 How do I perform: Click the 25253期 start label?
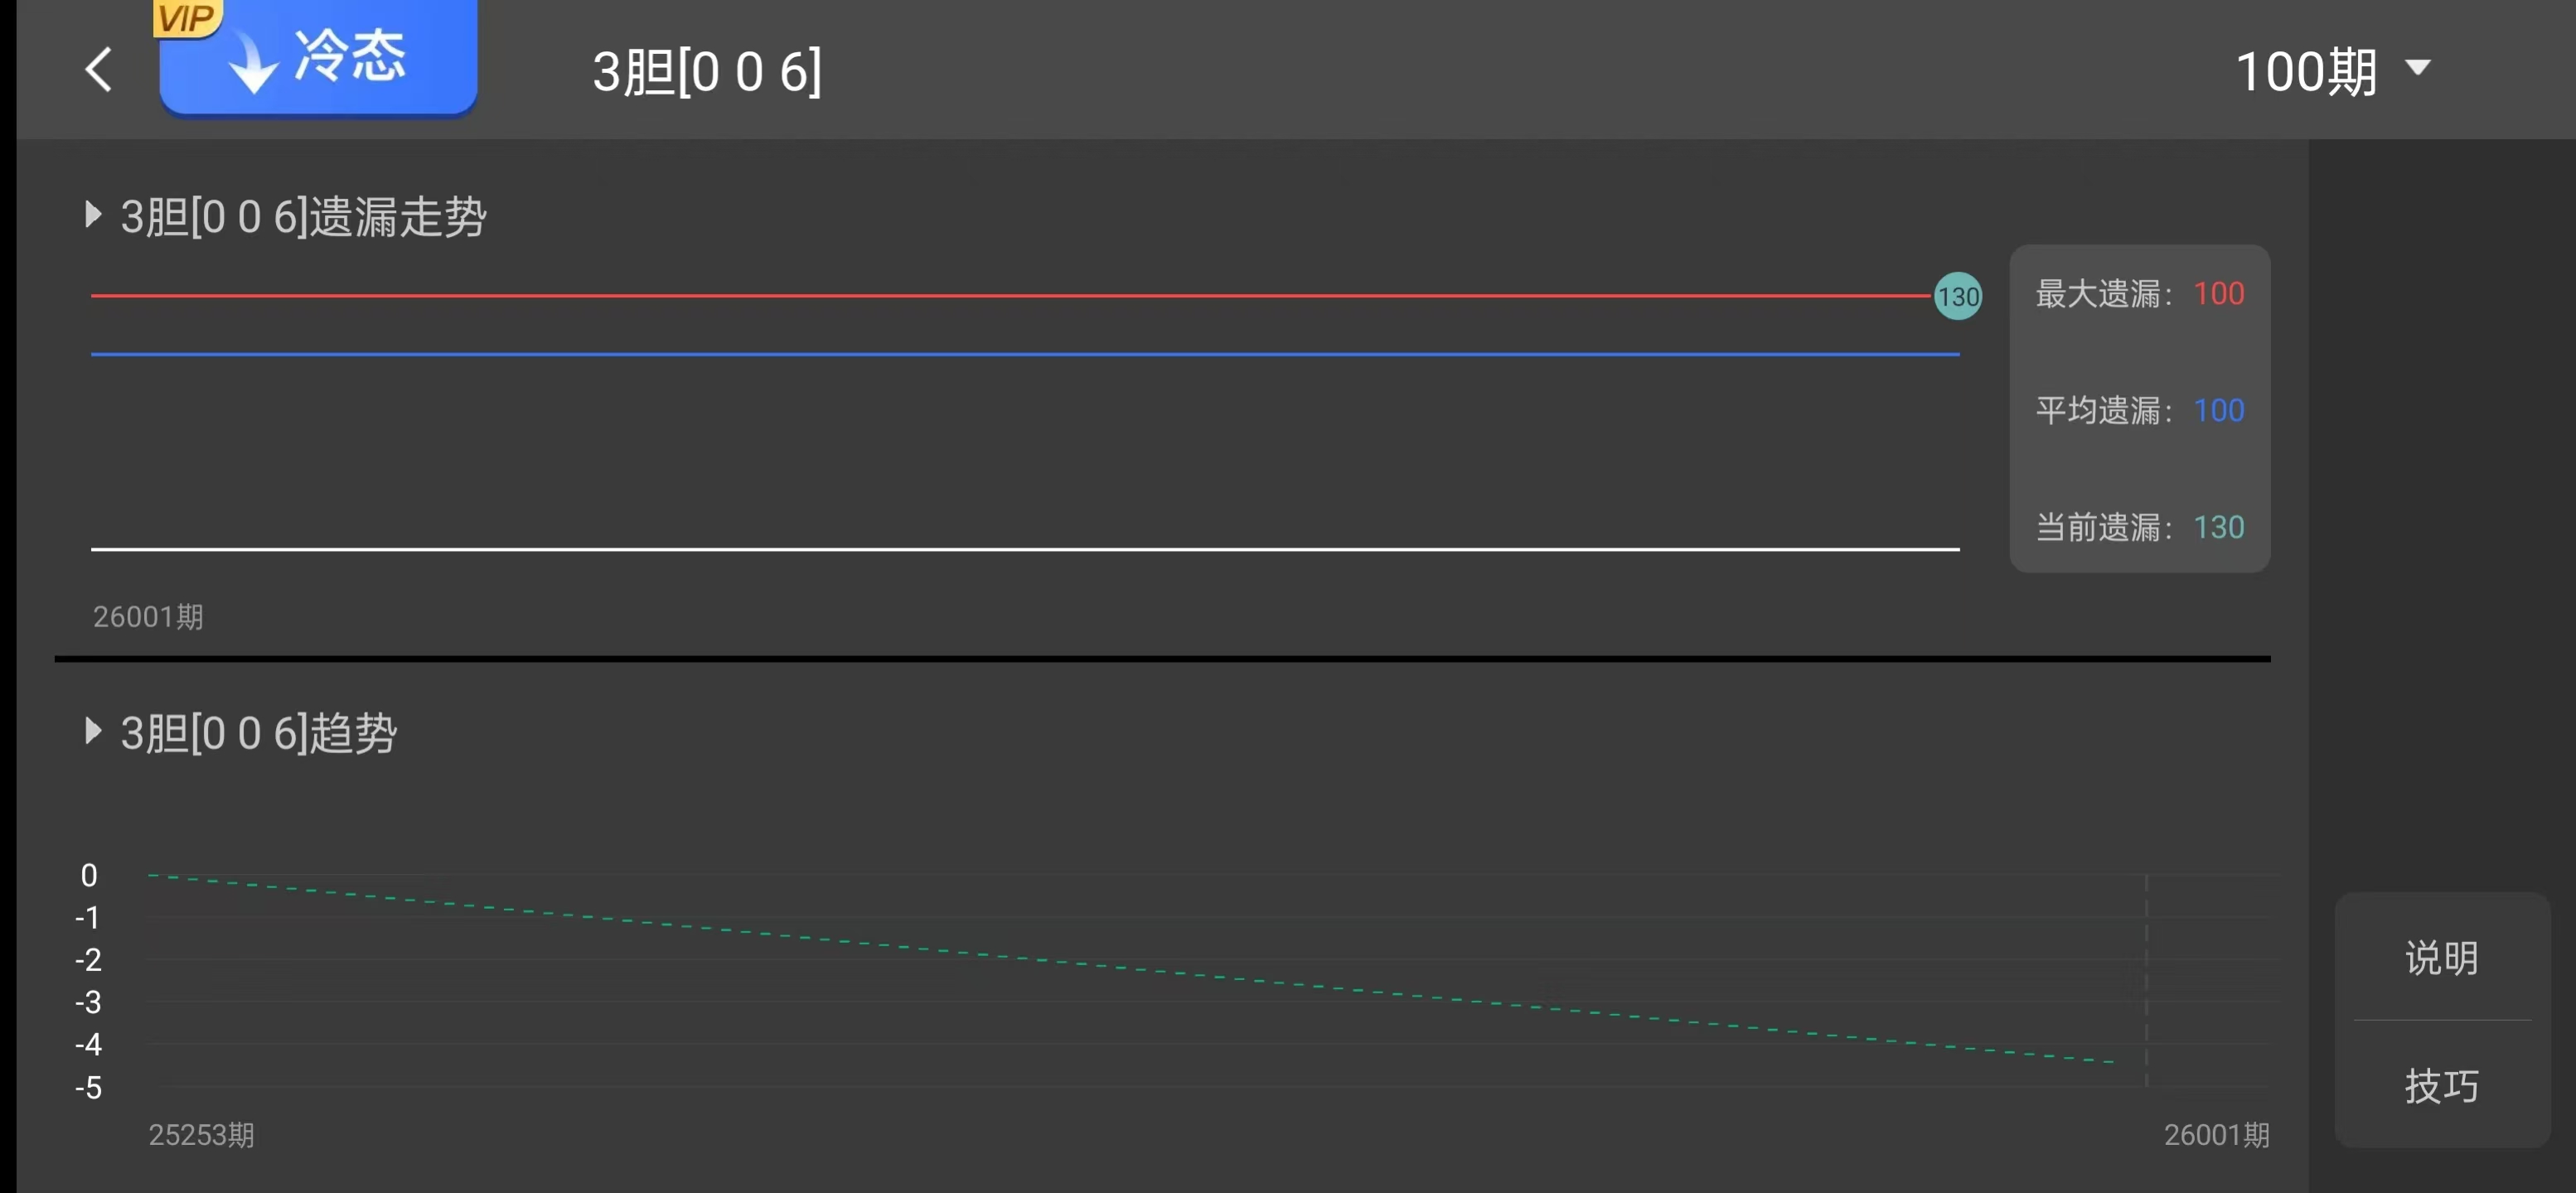pos(201,1135)
